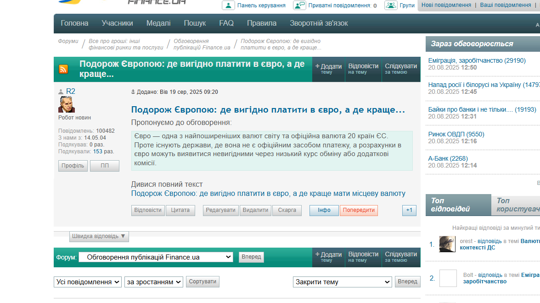
Task: Click the post Відповісти button
Action: coord(148,210)
